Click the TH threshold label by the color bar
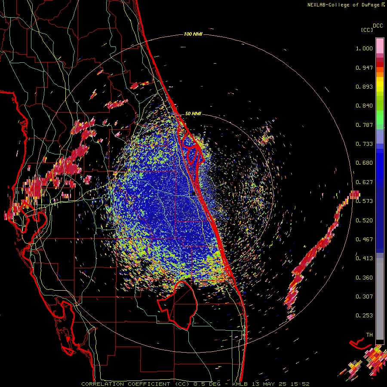This screenshot has width=387, height=387. tap(369, 335)
